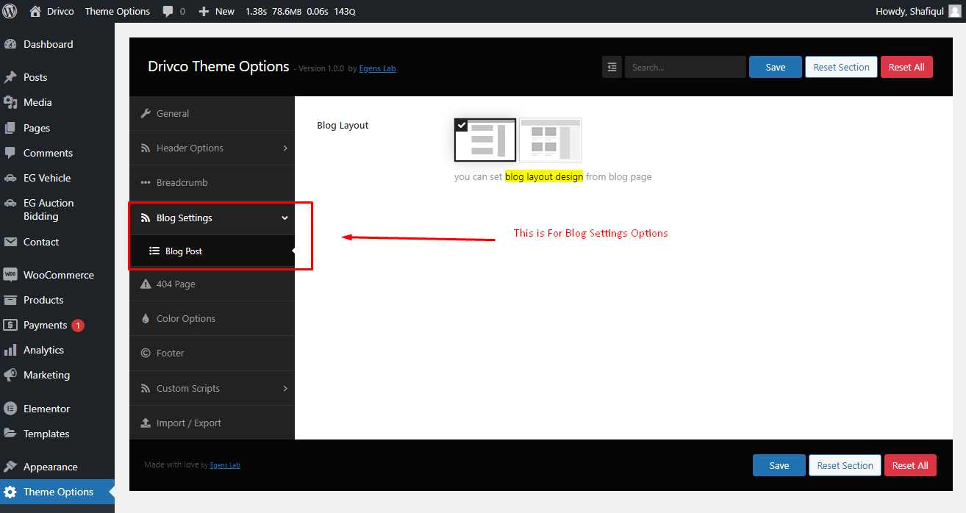Click the Payments notification badge
966x513 pixels.
[x=78, y=325]
